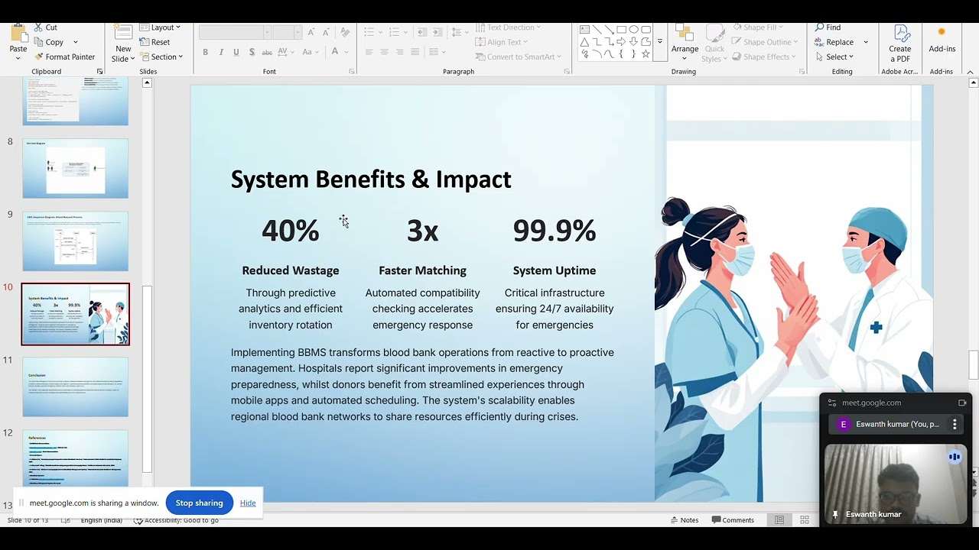Screen dimensions: 979x550
Task: Expand the Section dropdown
Action: pyautogui.click(x=161, y=57)
